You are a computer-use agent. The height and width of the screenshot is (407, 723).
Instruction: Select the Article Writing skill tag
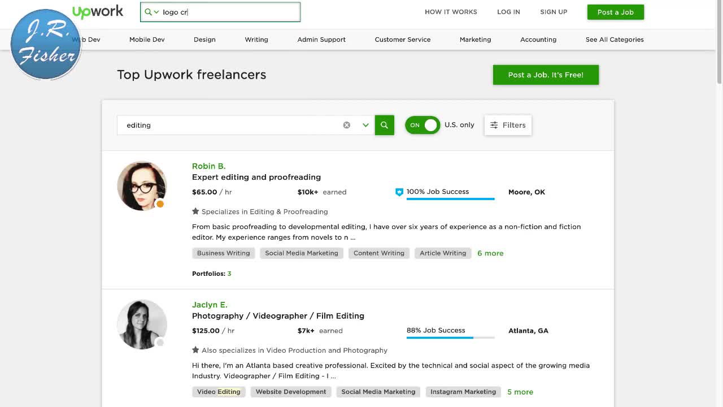443,253
